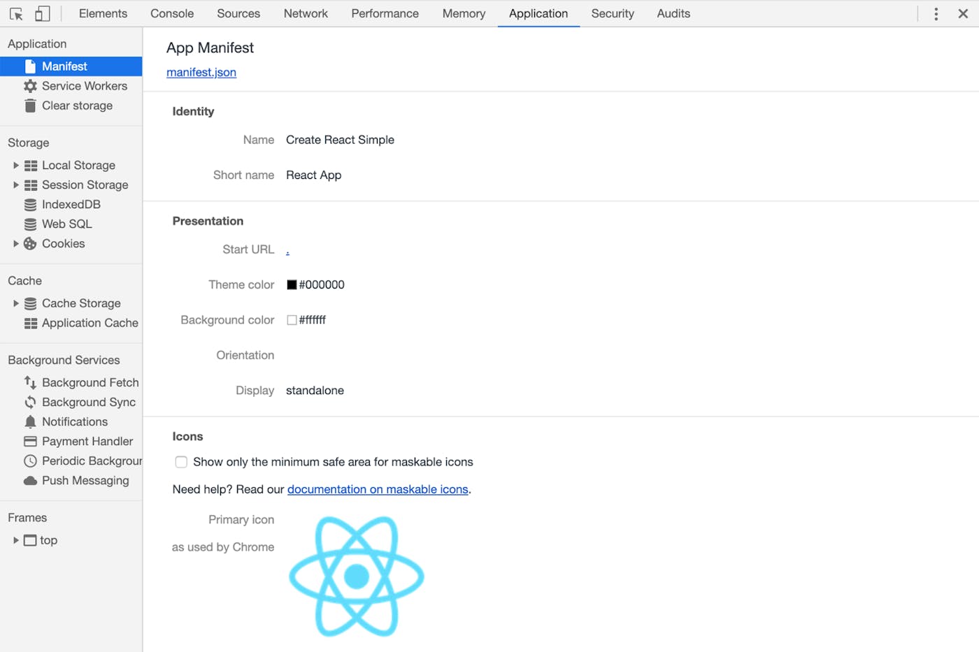Click the Payment Handler card icon
Viewport: 979px width, 652px height.
(x=30, y=442)
